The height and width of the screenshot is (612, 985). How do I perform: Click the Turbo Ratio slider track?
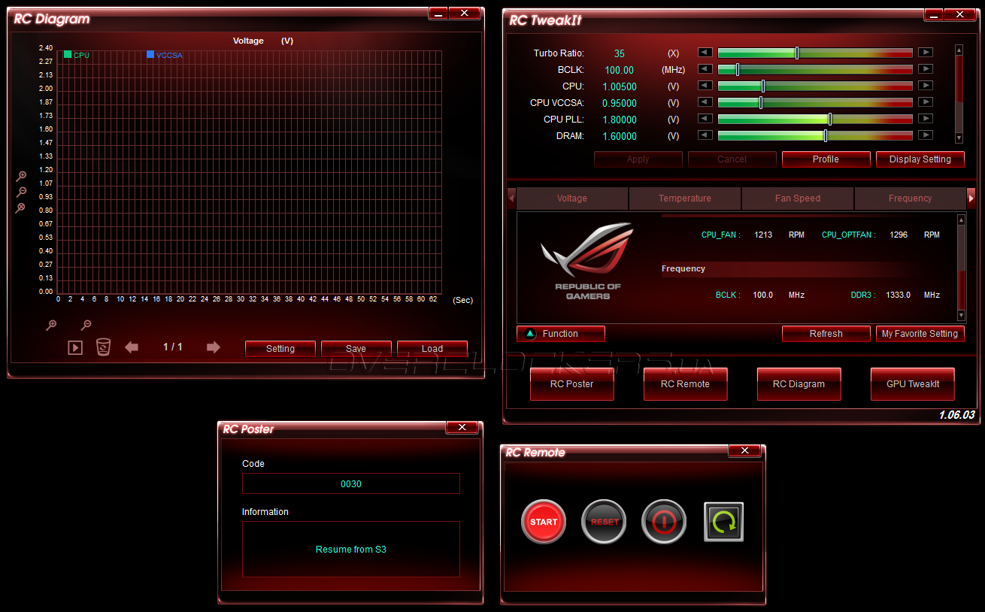point(815,53)
